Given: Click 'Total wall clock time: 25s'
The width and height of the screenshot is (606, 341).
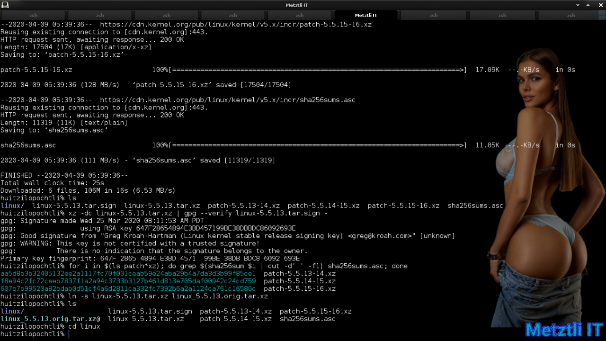Looking at the screenshot, I should 52,183.
